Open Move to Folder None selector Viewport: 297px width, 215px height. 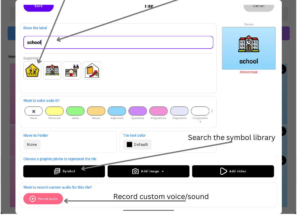(32, 144)
